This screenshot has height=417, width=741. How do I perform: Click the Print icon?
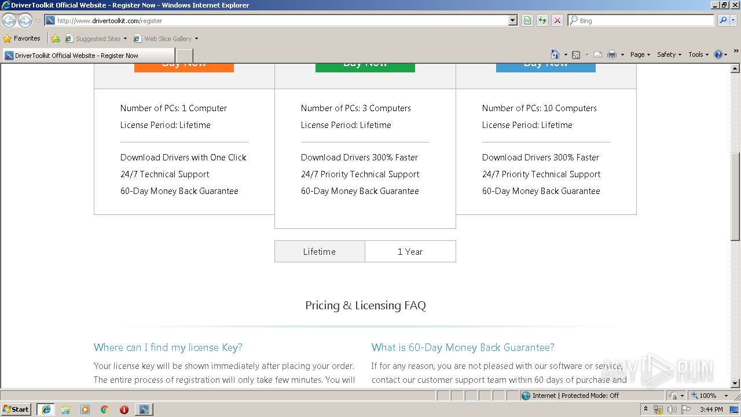tap(612, 54)
